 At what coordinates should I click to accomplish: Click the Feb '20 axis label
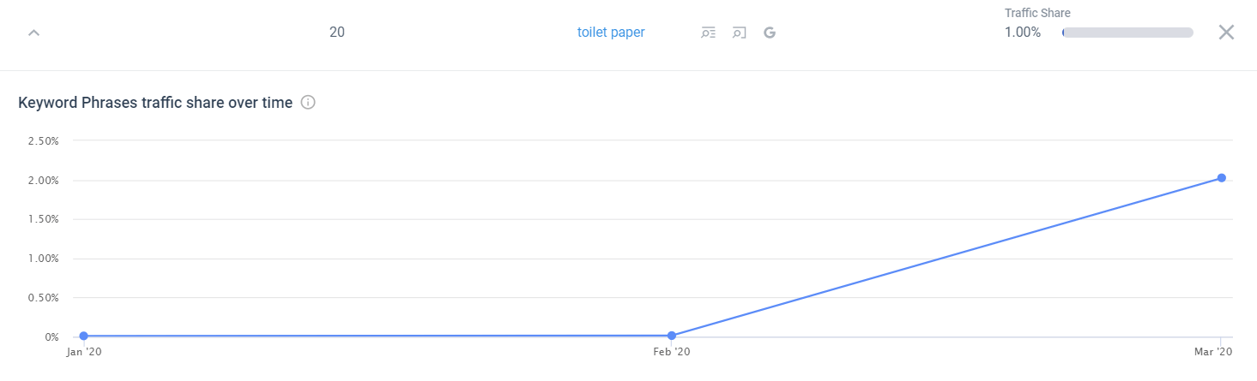point(670,352)
